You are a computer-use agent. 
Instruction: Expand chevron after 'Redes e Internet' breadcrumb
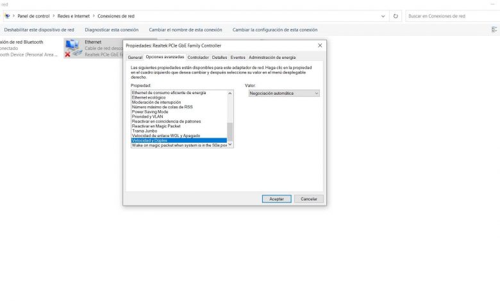[x=94, y=16]
